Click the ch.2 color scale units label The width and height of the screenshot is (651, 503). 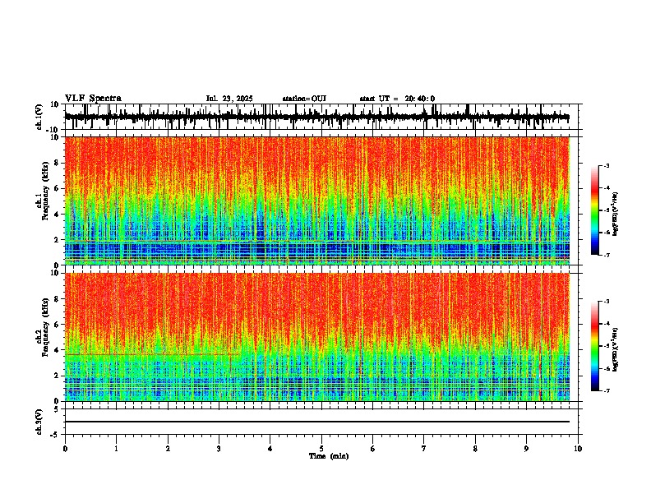pos(615,349)
